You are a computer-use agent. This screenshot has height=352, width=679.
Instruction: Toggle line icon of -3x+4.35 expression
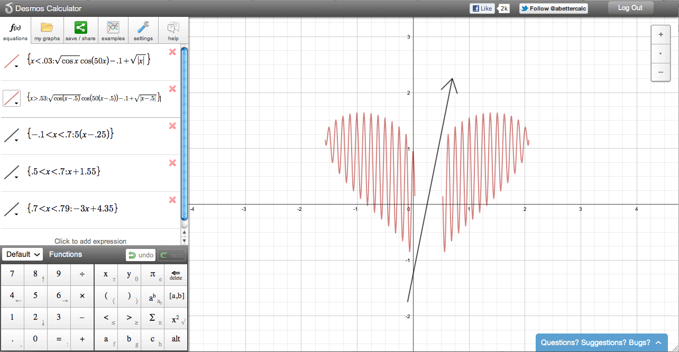(x=11, y=209)
